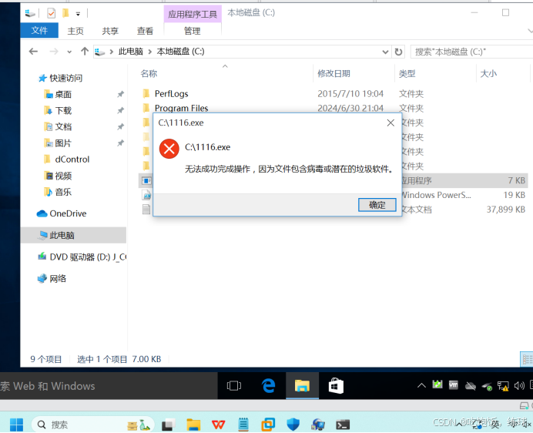Click the network warning tray icon
Image resolution: width=533 pixels, height=433 pixels.
[503, 386]
